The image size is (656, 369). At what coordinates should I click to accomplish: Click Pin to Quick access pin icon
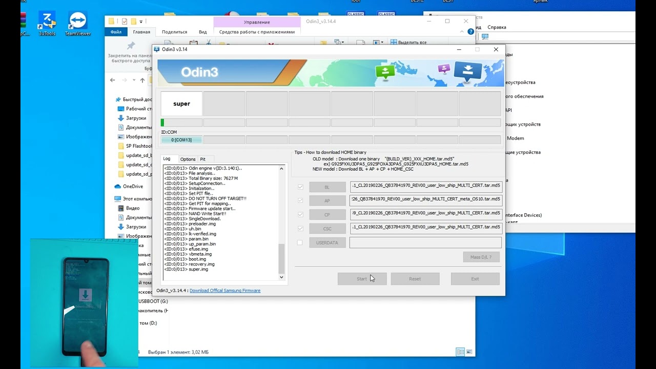click(x=131, y=46)
